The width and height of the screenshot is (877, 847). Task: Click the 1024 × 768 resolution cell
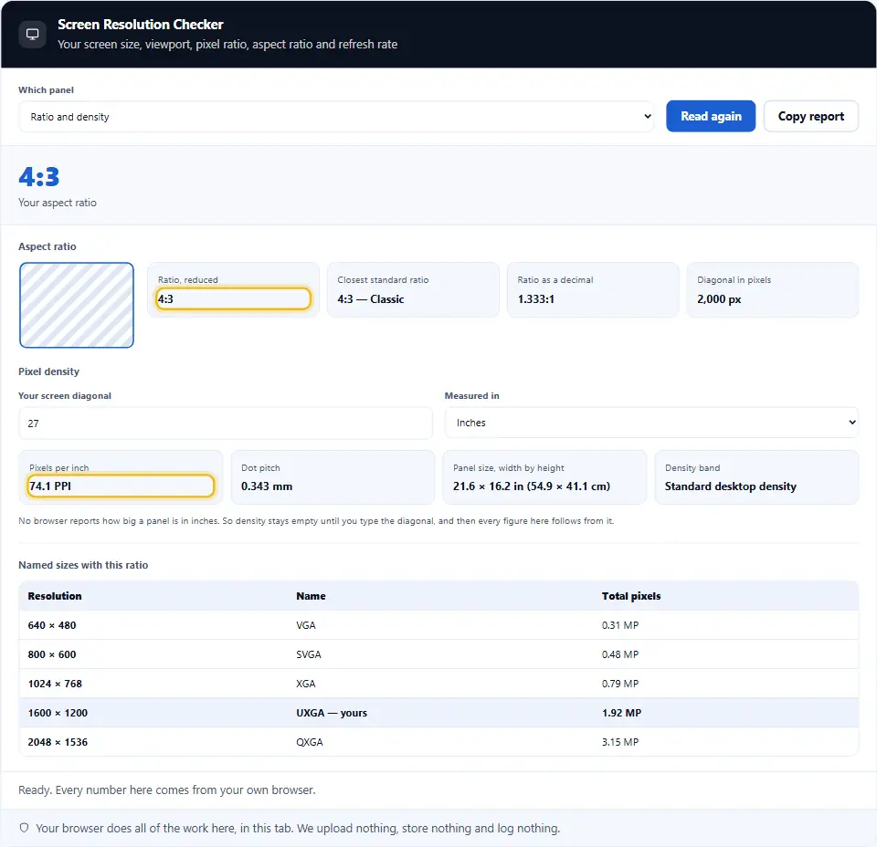[x=55, y=684]
